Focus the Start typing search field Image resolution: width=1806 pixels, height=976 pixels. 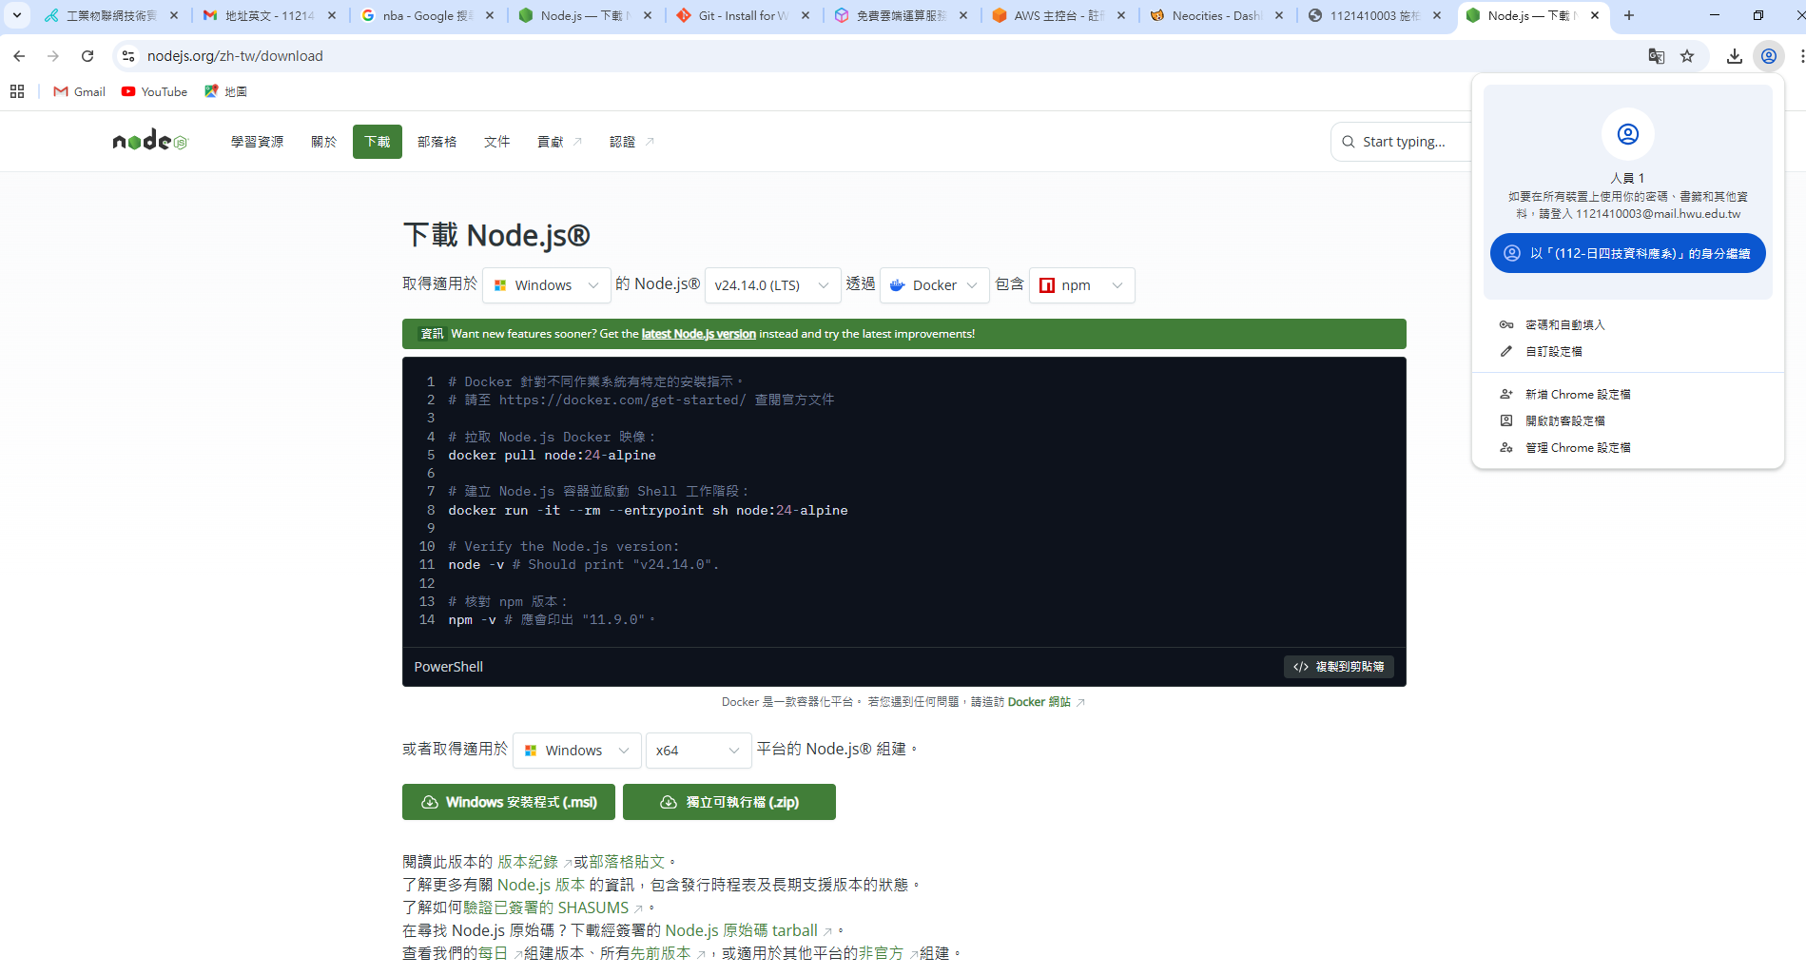point(1404,142)
